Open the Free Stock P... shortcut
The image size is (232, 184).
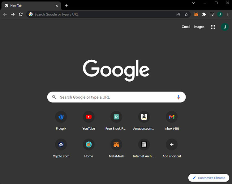click(116, 121)
